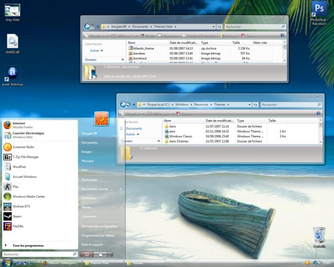The width and height of the screenshot is (334, 267).
Task: Click the Start menu lock button
Action: click(101, 255)
